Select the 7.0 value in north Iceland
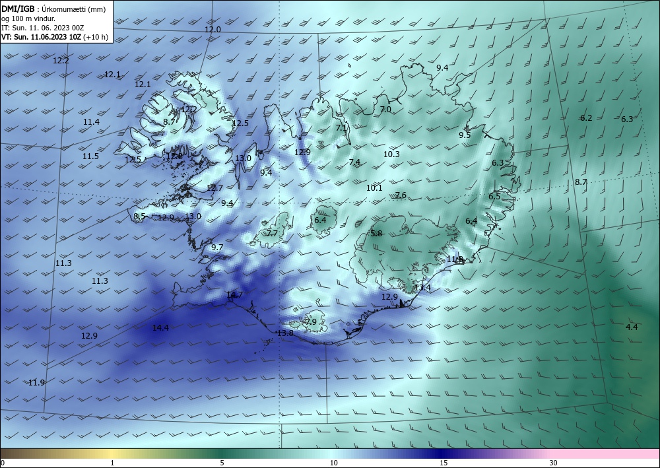Viewport: 660px width, 468px height. (385, 110)
